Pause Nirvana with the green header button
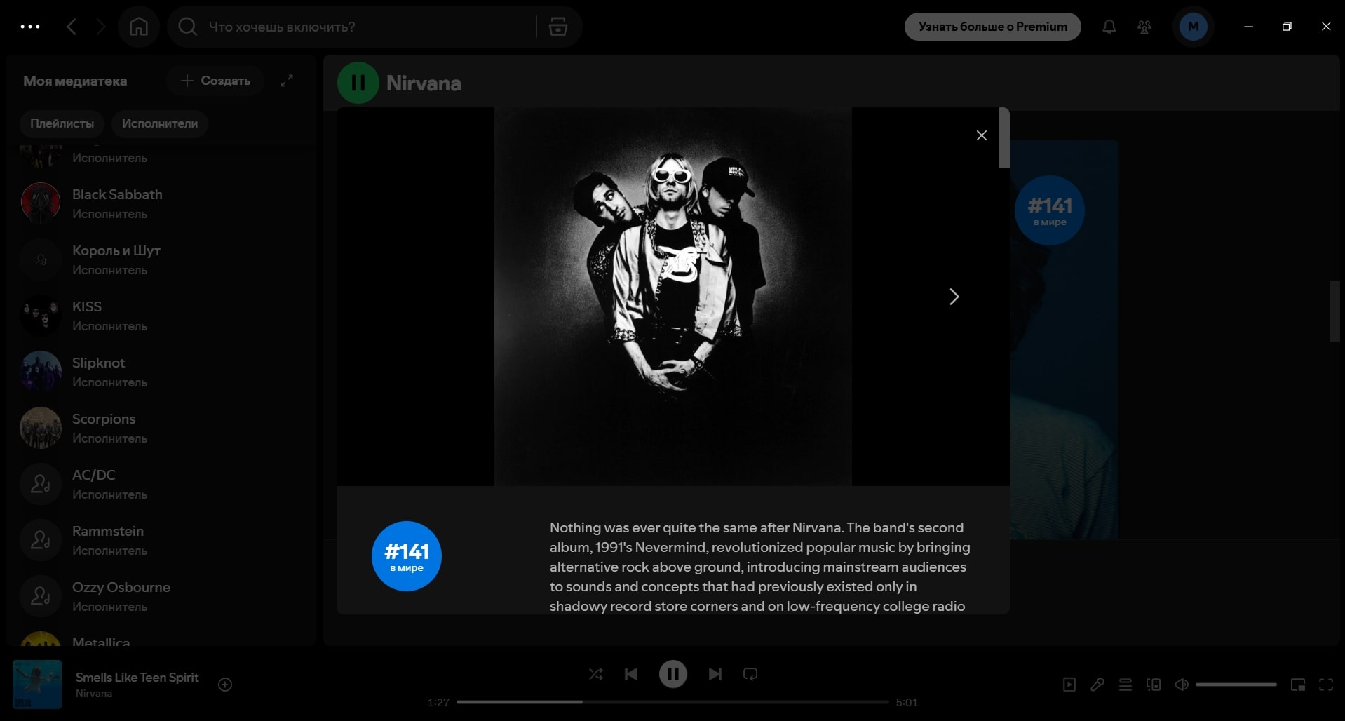The image size is (1345, 721). (x=358, y=83)
